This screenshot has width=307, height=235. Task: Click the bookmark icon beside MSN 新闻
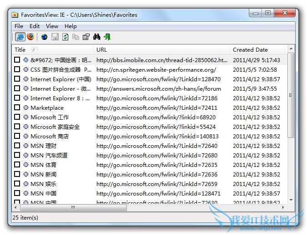tap(26, 174)
